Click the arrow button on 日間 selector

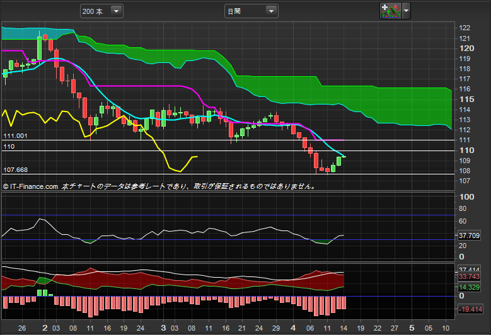coord(271,11)
